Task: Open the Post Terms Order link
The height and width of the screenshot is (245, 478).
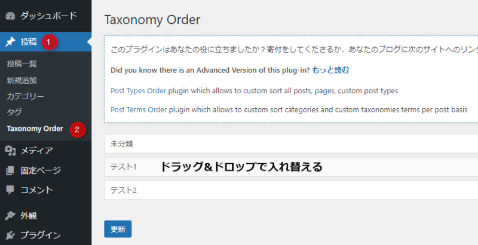Action: (x=139, y=109)
